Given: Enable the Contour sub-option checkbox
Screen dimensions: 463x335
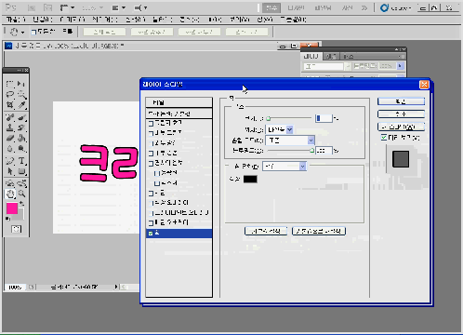Looking at the screenshot, I should pos(157,173).
